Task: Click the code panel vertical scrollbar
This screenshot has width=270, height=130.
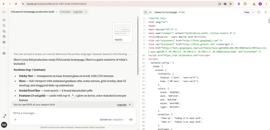Action: coord(269,20)
